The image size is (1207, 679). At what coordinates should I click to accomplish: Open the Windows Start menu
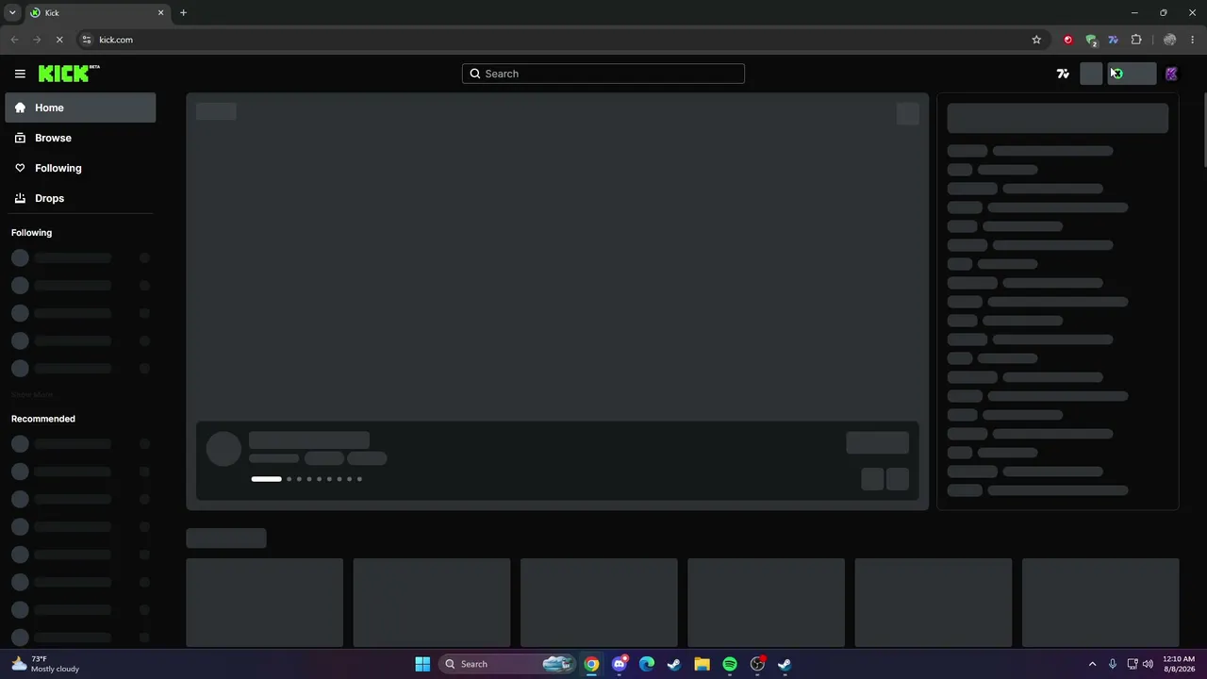click(422, 664)
